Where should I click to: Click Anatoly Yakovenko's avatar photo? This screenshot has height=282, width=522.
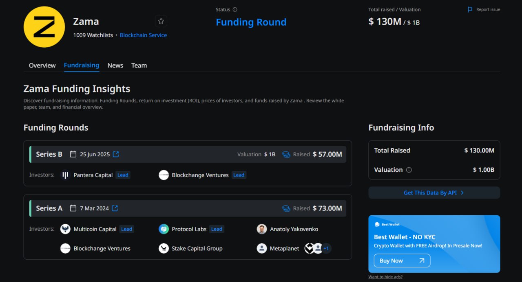262,229
